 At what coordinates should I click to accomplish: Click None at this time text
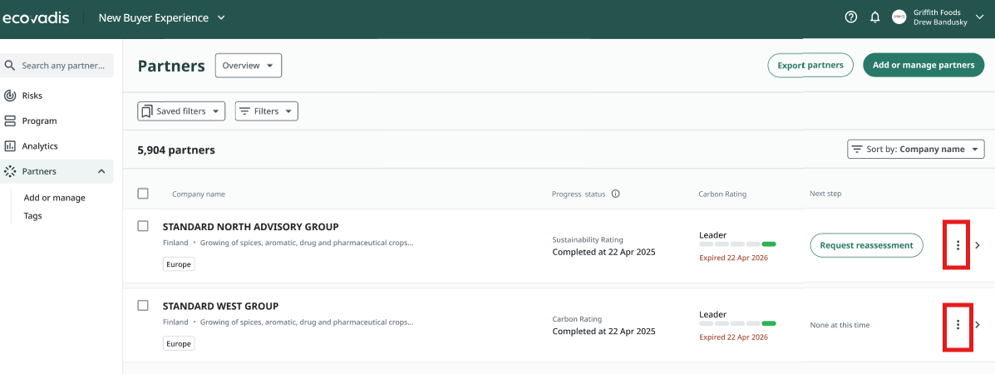(840, 325)
